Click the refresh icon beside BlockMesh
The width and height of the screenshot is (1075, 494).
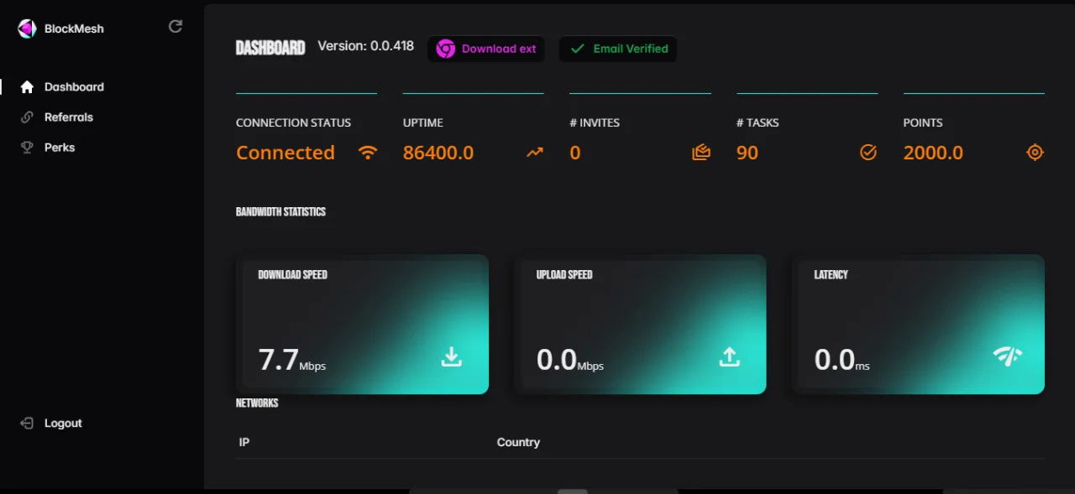176,26
